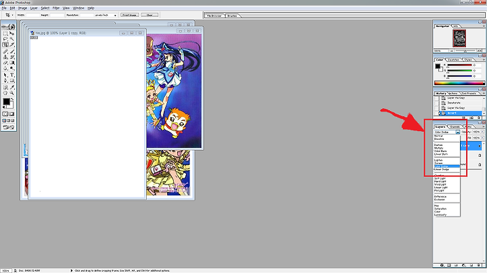Select the Type tool
The image size is (487, 273).
[x=11, y=75]
